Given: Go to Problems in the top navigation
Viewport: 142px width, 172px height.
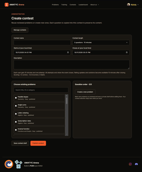Looking at the screenshot, I should tap(55, 5).
